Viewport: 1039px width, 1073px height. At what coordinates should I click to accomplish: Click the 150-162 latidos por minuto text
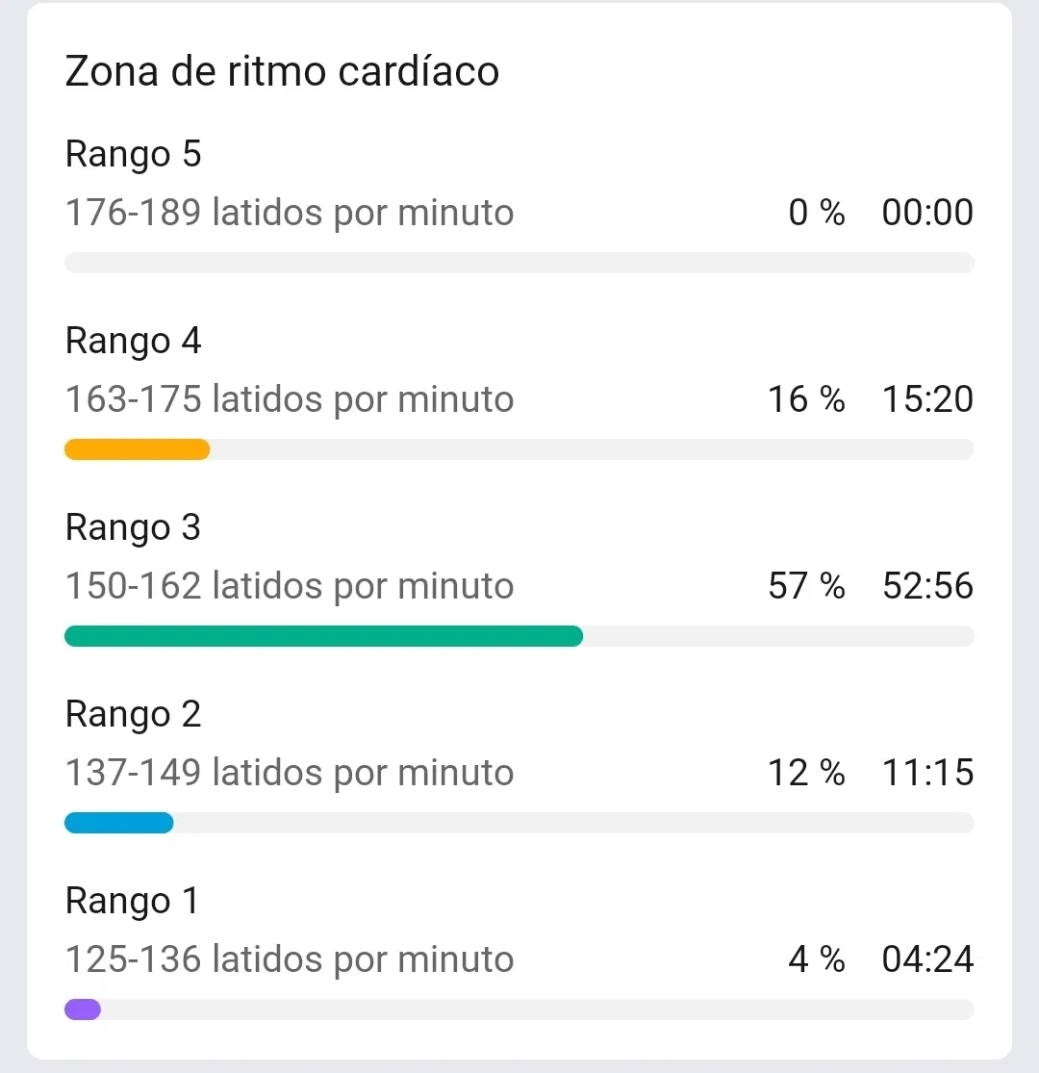(x=289, y=586)
